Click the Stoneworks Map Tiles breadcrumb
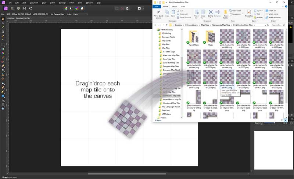The image size is (294, 179). 221,25
